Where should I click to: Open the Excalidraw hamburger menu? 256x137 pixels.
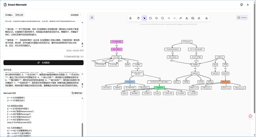pos(92,18)
